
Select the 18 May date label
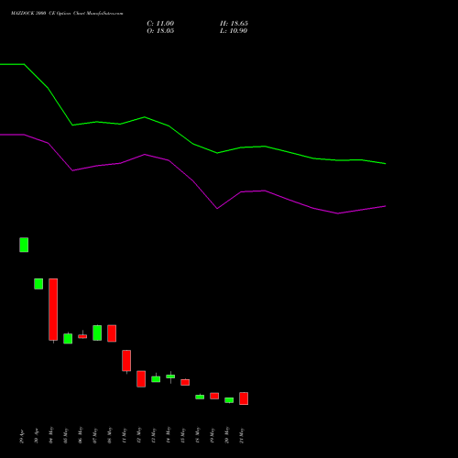click(x=198, y=435)
